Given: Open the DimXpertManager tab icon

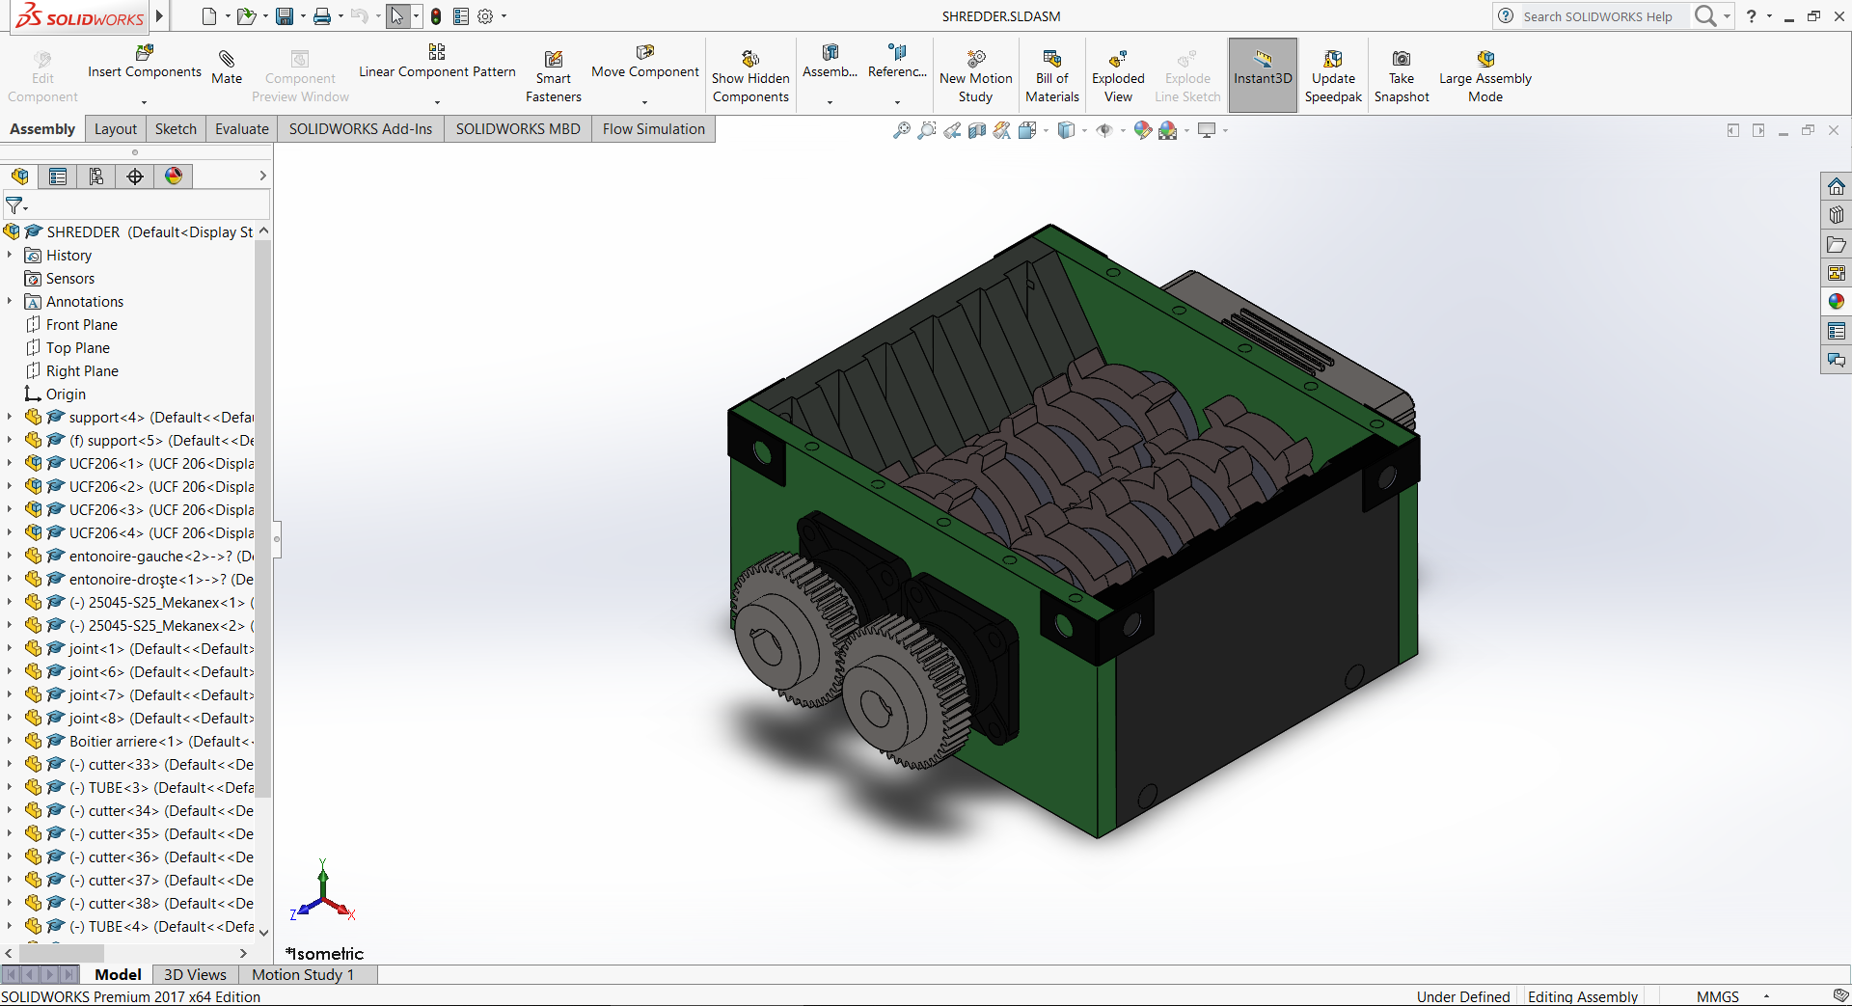Looking at the screenshot, I should (135, 176).
